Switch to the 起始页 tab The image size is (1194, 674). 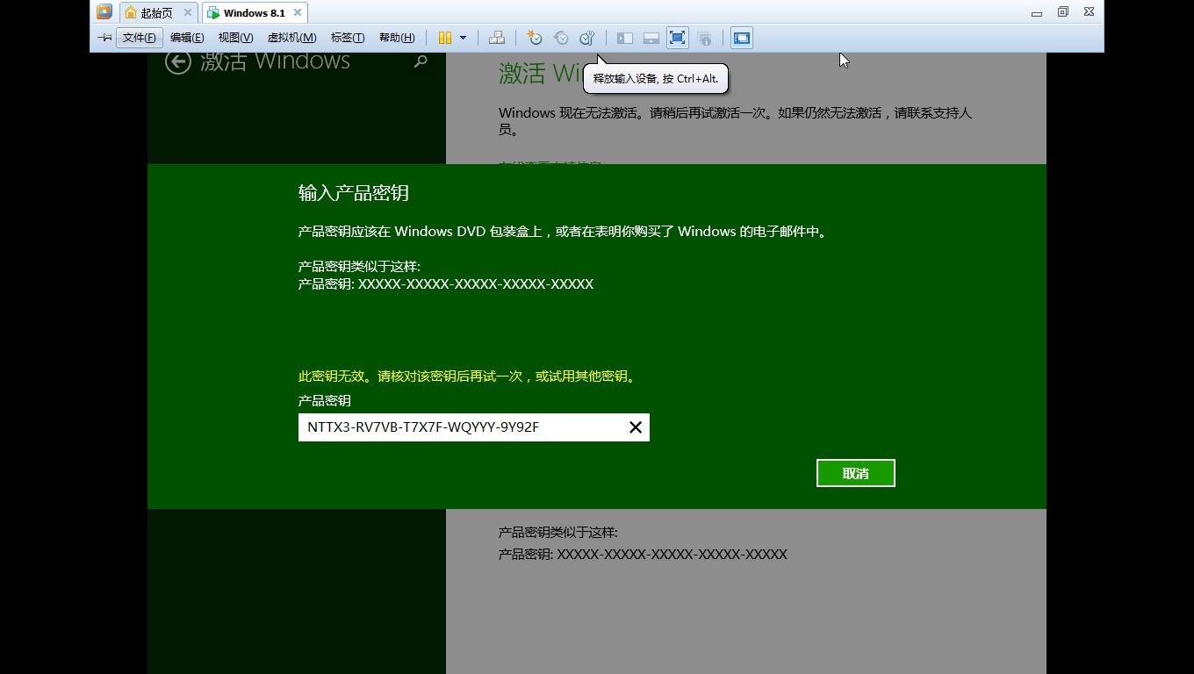(157, 13)
